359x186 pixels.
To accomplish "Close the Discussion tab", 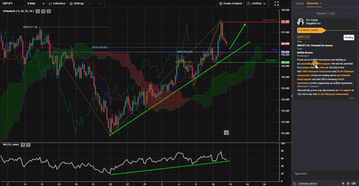I will tap(320, 4).
